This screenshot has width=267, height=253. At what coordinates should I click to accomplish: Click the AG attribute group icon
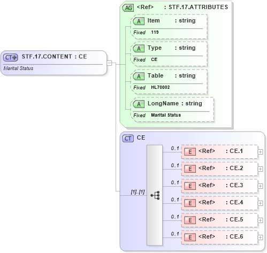coord(128,8)
